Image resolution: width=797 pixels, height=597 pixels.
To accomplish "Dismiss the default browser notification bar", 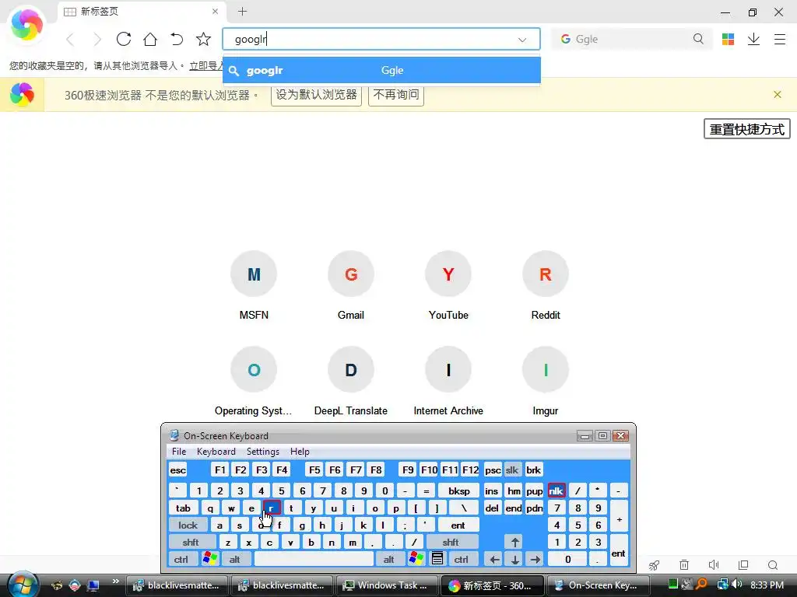I will coord(778,94).
